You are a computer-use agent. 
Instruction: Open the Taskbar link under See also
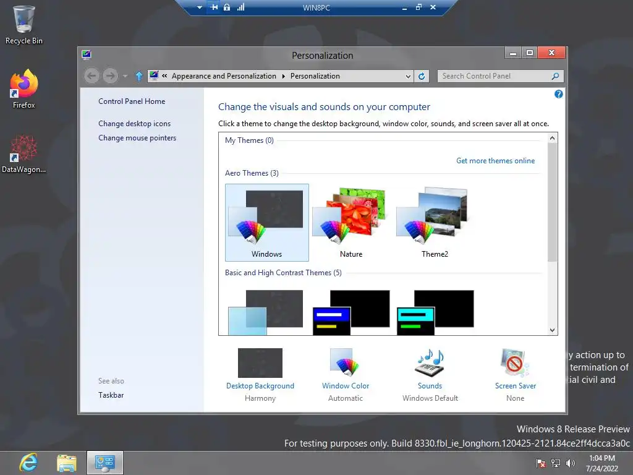[x=111, y=395]
